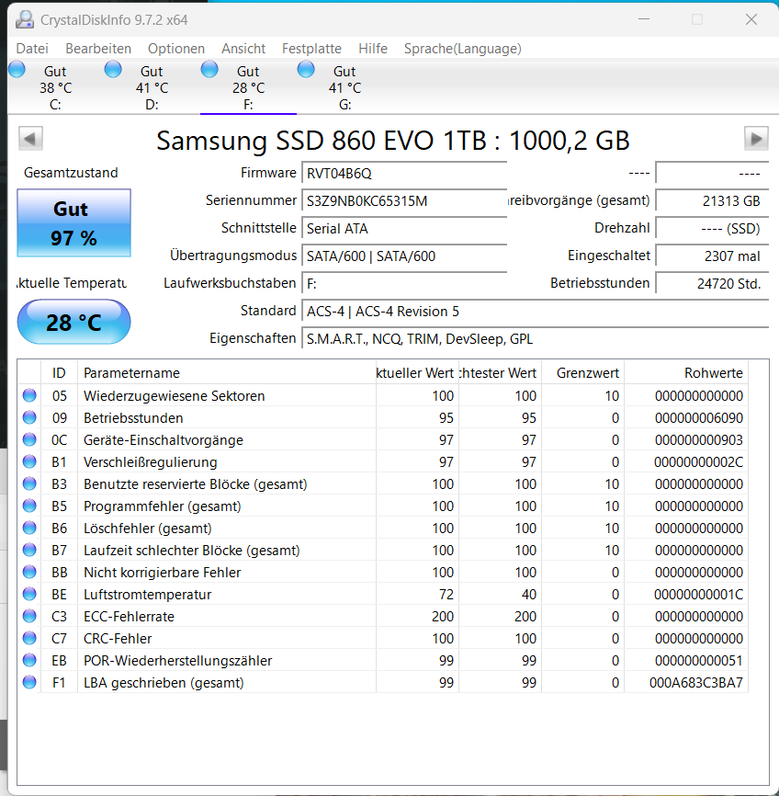Click Eingeschaltet value 2307 mal

[712, 256]
